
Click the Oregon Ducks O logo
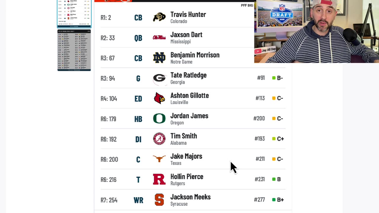click(x=159, y=119)
